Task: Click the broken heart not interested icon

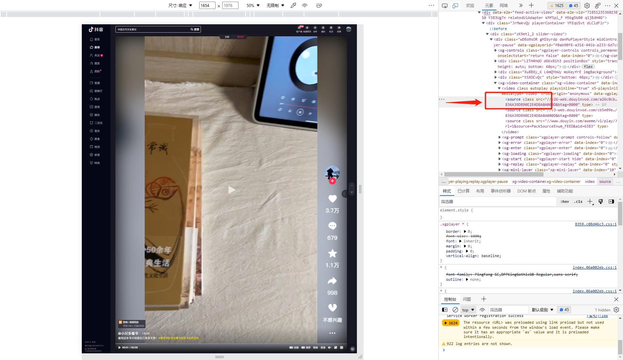Action: pos(332,308)
